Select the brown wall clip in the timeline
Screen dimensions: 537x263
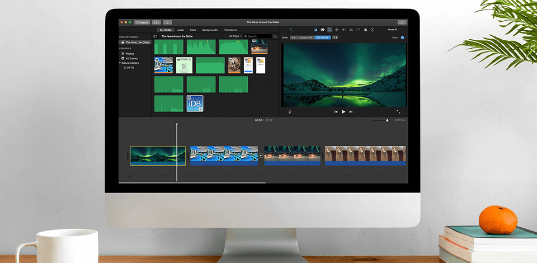tap(365, 156)
